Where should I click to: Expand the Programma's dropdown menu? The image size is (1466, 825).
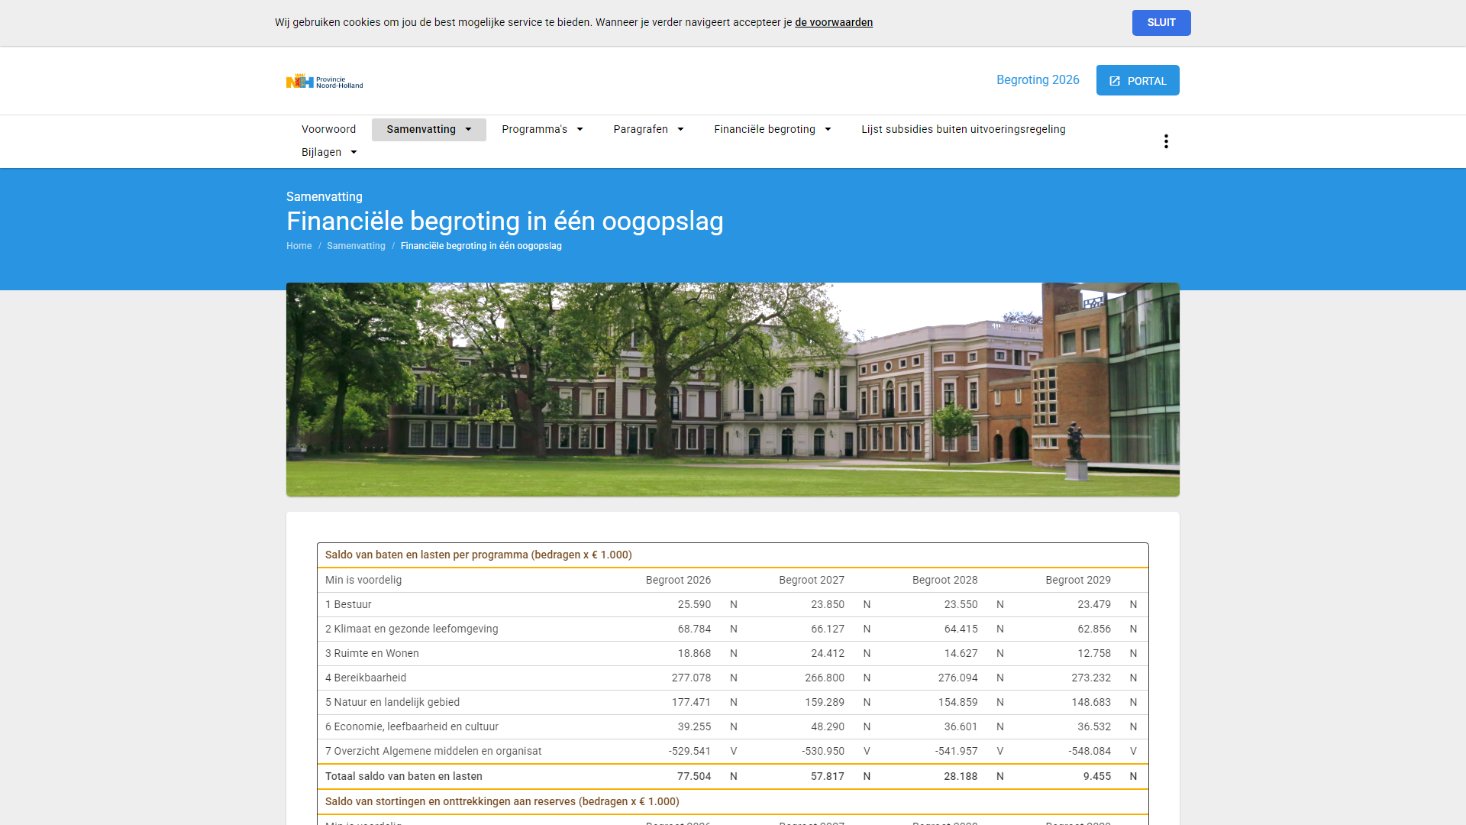tap(542, 130)
